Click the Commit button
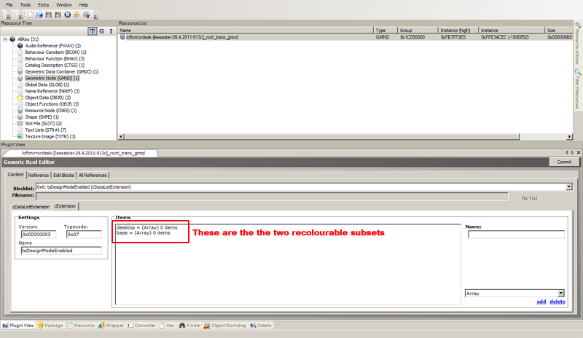 pos(563,162)
